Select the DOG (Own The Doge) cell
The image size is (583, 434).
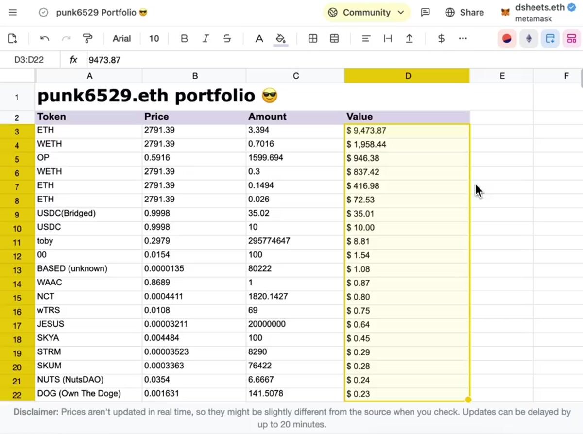click(x=89, y=394)
